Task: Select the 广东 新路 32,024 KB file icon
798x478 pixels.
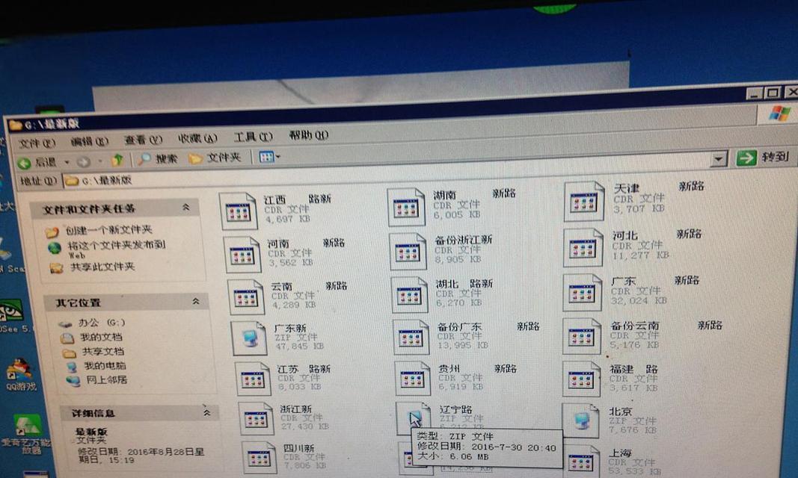Action: coord(582,293)
